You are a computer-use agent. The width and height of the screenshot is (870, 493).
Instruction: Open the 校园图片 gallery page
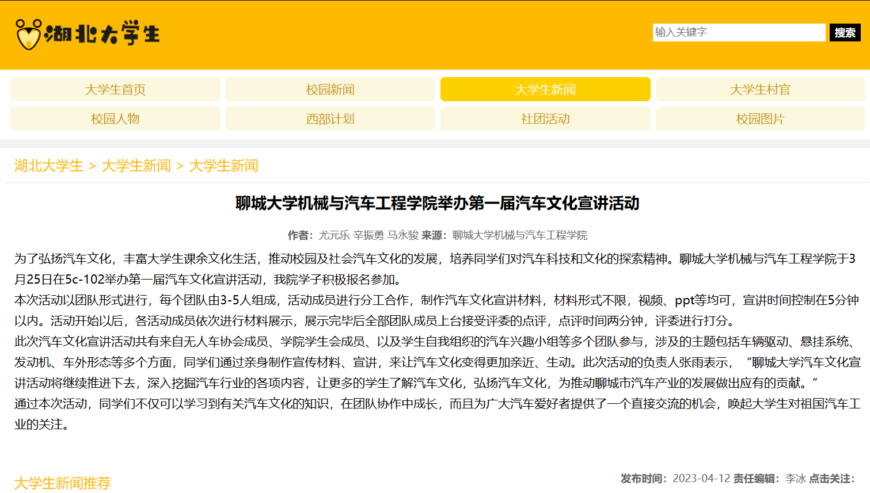tap(760, 119)
